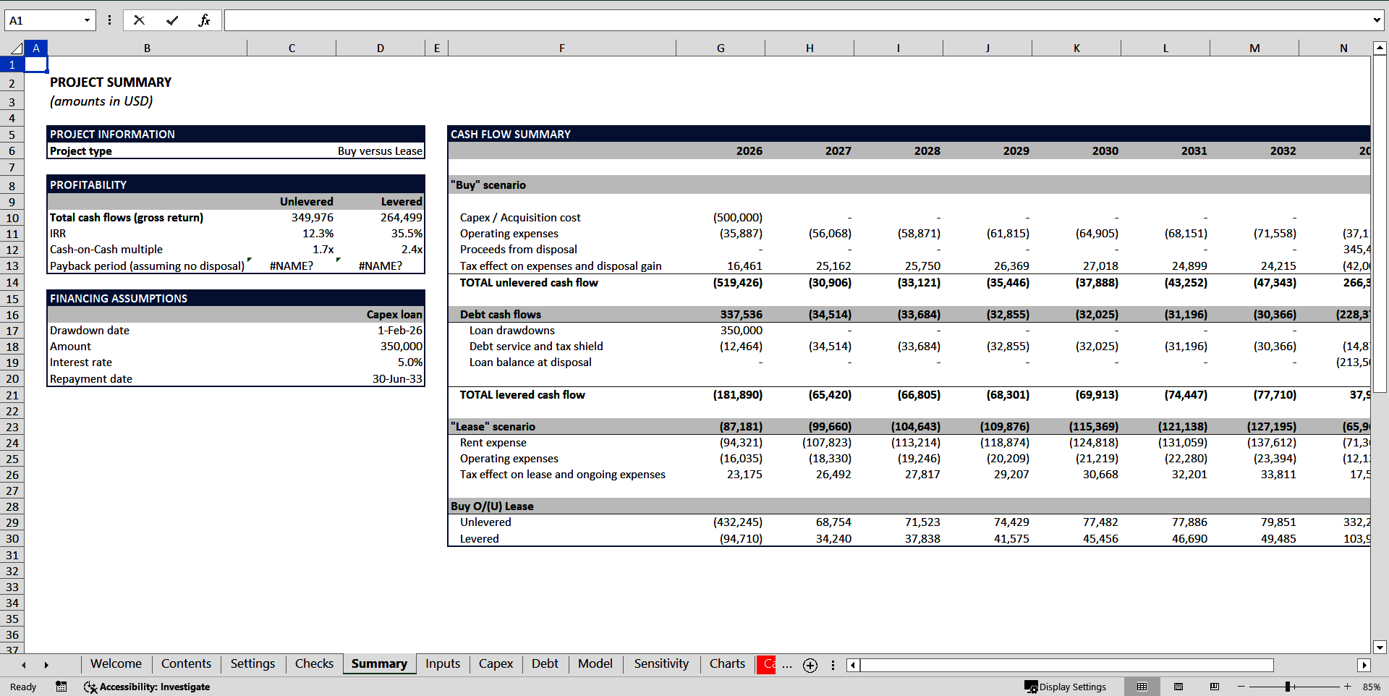
Task: Click the vertical scrollbar thumb
Action: coord(1380,224)
